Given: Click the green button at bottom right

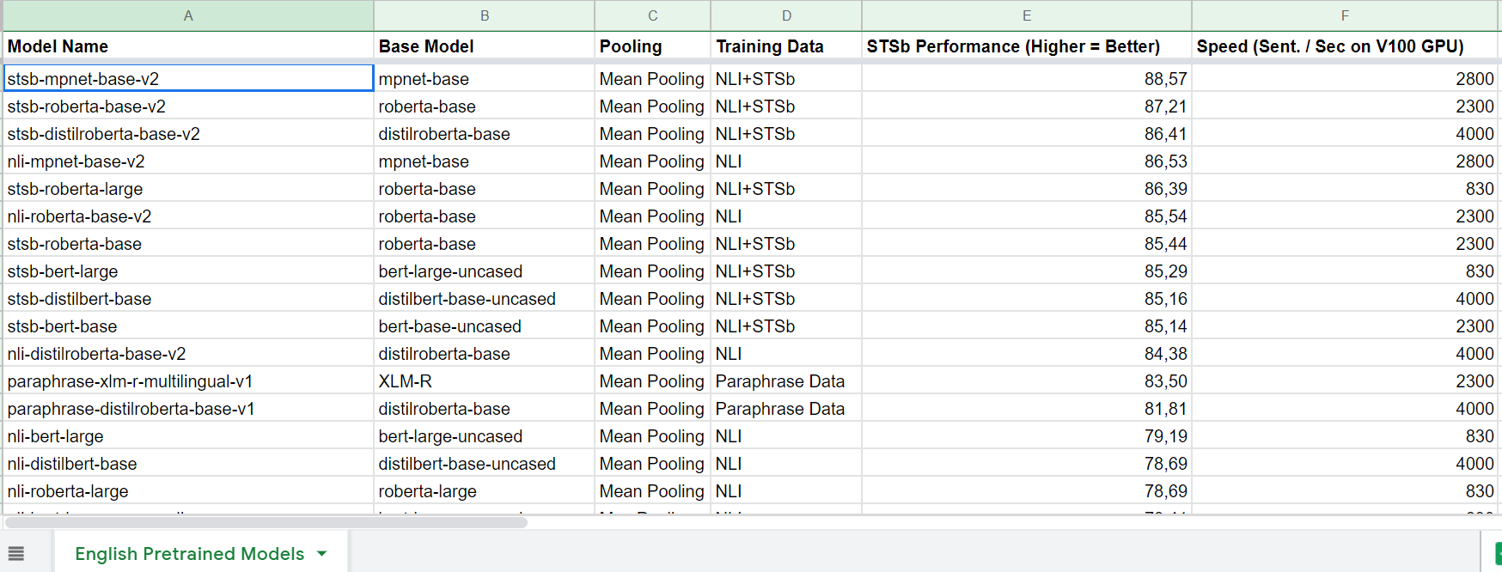Looking at the screenshot, I should pos(1497,553).
